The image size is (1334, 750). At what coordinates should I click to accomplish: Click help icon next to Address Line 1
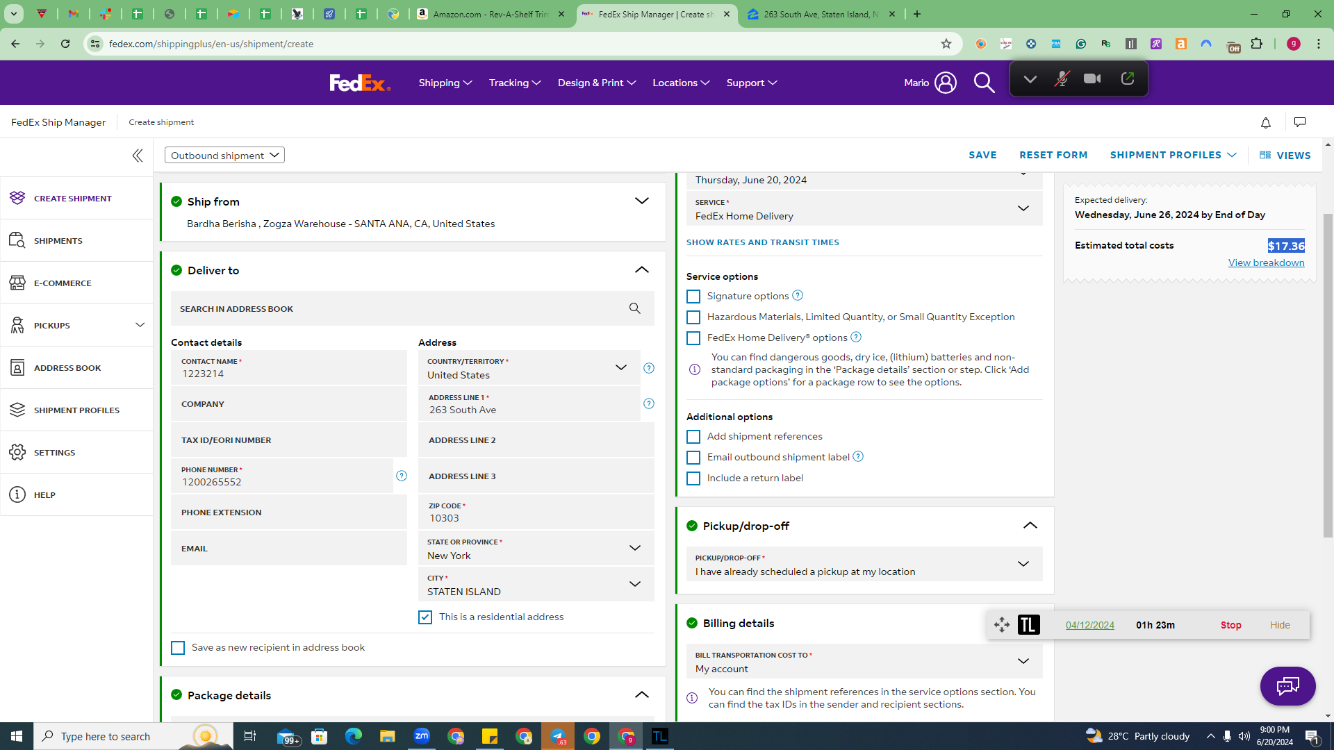click(649, 403)
